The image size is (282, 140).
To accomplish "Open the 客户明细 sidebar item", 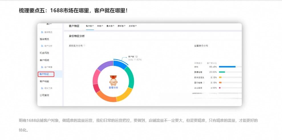I will (44, 60).
